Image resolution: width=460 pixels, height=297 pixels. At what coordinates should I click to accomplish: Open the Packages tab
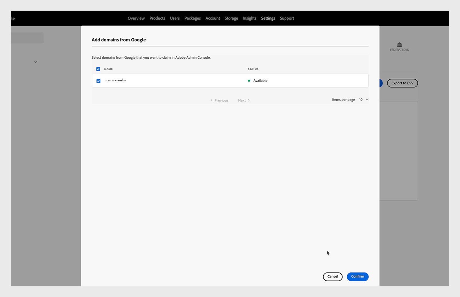click(x=193, y=18)
